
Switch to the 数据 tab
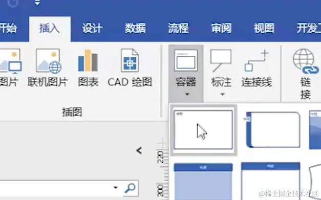pyautogui.click(x=135, y=28)
